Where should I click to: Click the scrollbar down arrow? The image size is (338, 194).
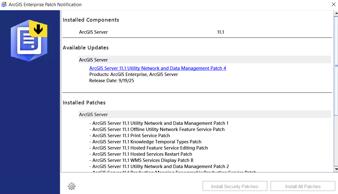336,169
